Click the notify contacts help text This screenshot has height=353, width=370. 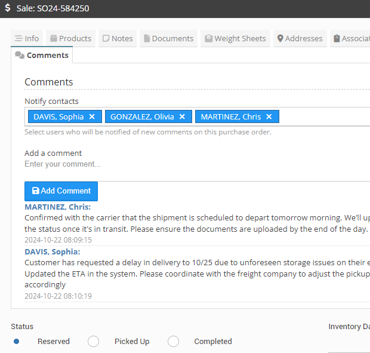pyautogui.click(x=148, y=132)
